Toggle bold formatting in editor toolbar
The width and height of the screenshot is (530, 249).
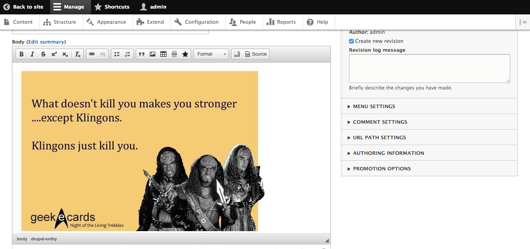tap(21, 54)
